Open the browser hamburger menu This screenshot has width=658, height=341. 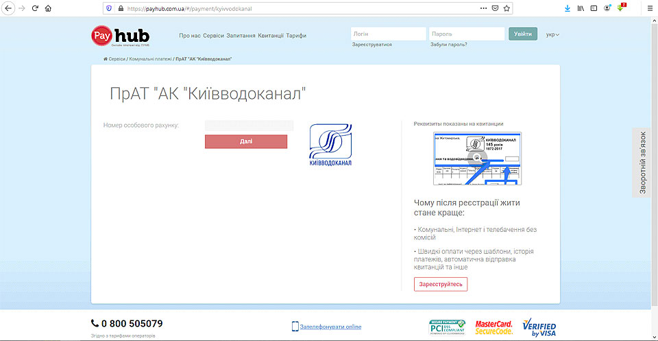(650, 8)
